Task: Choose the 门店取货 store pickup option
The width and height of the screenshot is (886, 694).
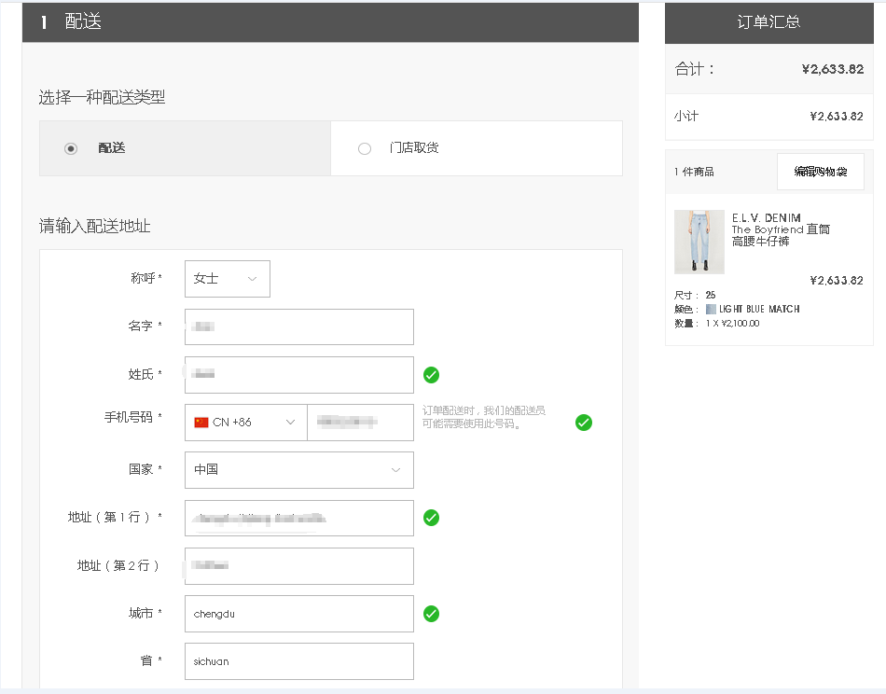Action: [x=365, y=148]
